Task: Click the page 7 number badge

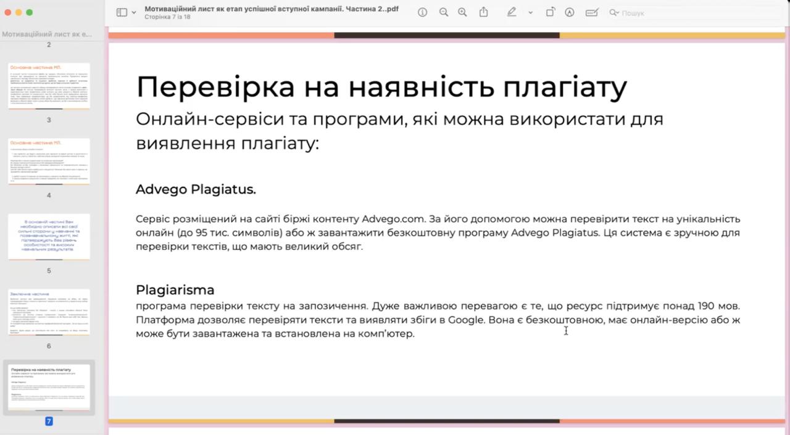Action: coord(49,421)
